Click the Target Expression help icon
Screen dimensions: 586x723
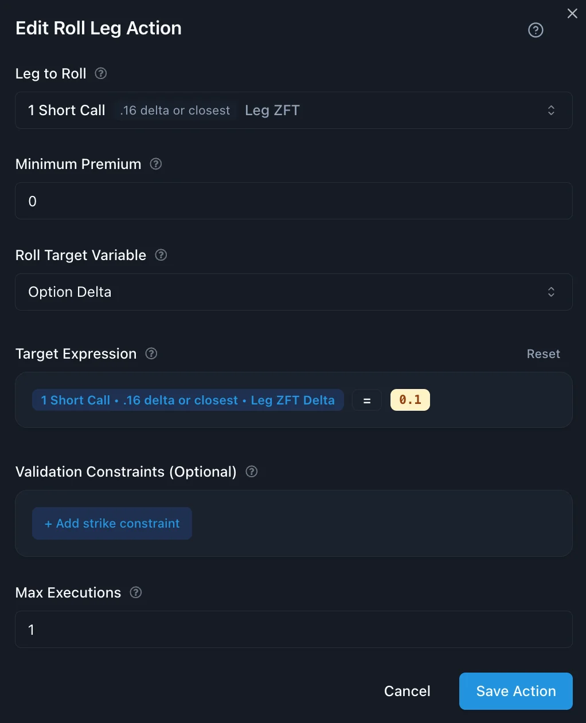pyautogui.click(x=151, y=353)
